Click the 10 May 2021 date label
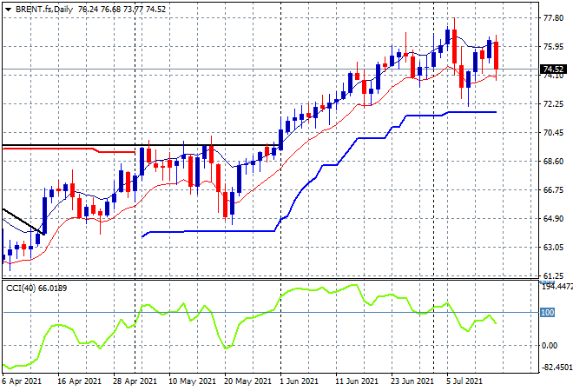The image size is (573, 391). [192, 381]
